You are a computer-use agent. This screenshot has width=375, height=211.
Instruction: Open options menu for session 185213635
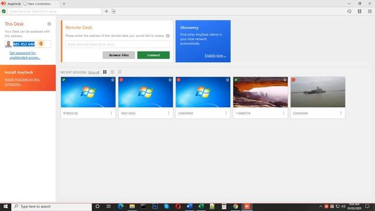coord(169,113)
